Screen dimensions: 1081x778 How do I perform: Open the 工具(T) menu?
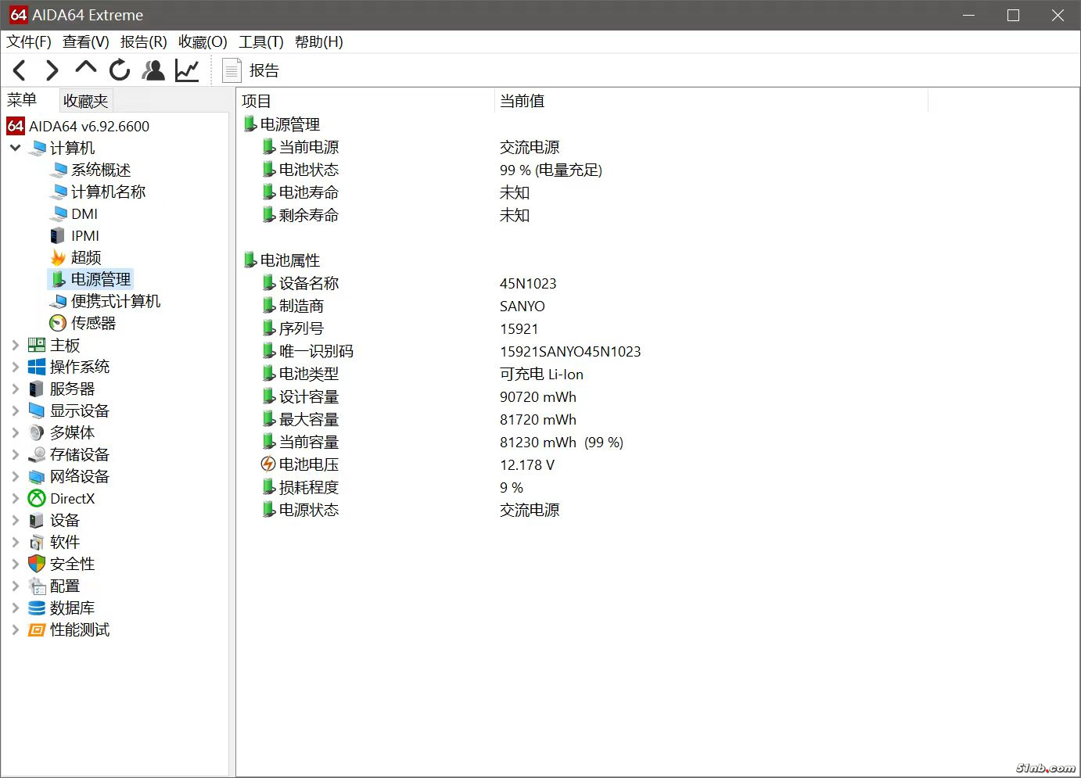point(260,42)
